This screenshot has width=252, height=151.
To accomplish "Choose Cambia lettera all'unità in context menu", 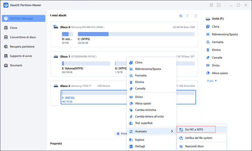I will click(151, 117).
